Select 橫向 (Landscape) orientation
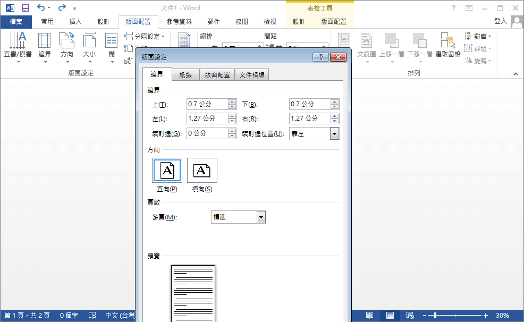The image size is (524, 322). coord(201,170)
